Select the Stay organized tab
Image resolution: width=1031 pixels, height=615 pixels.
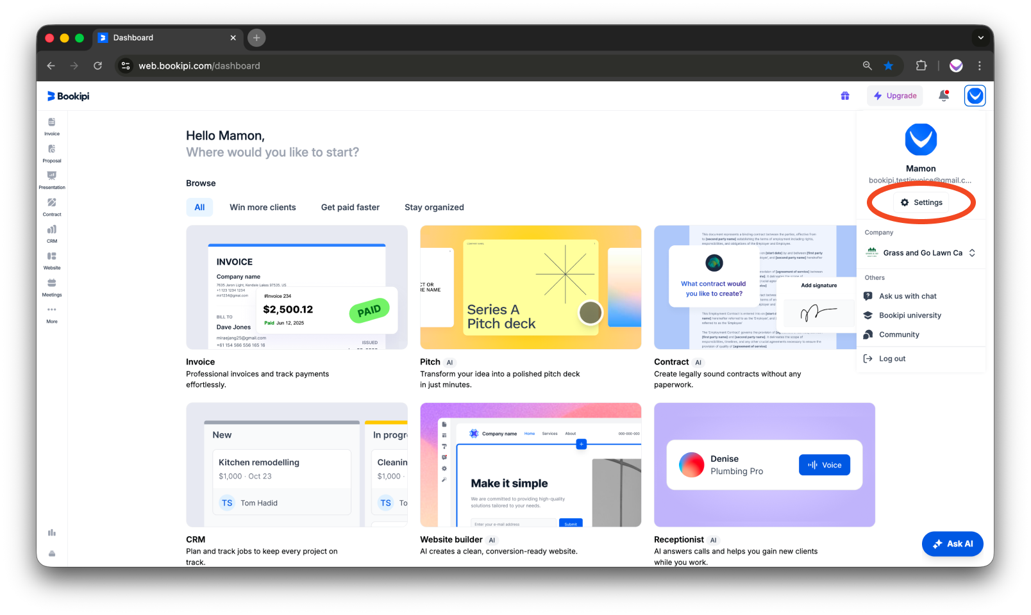point(434,208)
